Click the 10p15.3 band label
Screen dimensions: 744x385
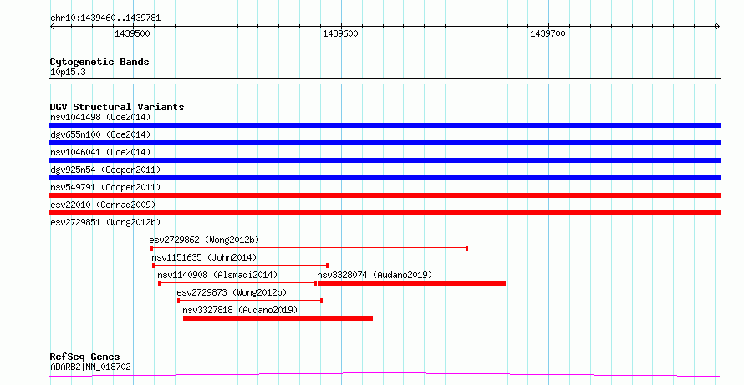pyautogui.click(x=68, y=73)
